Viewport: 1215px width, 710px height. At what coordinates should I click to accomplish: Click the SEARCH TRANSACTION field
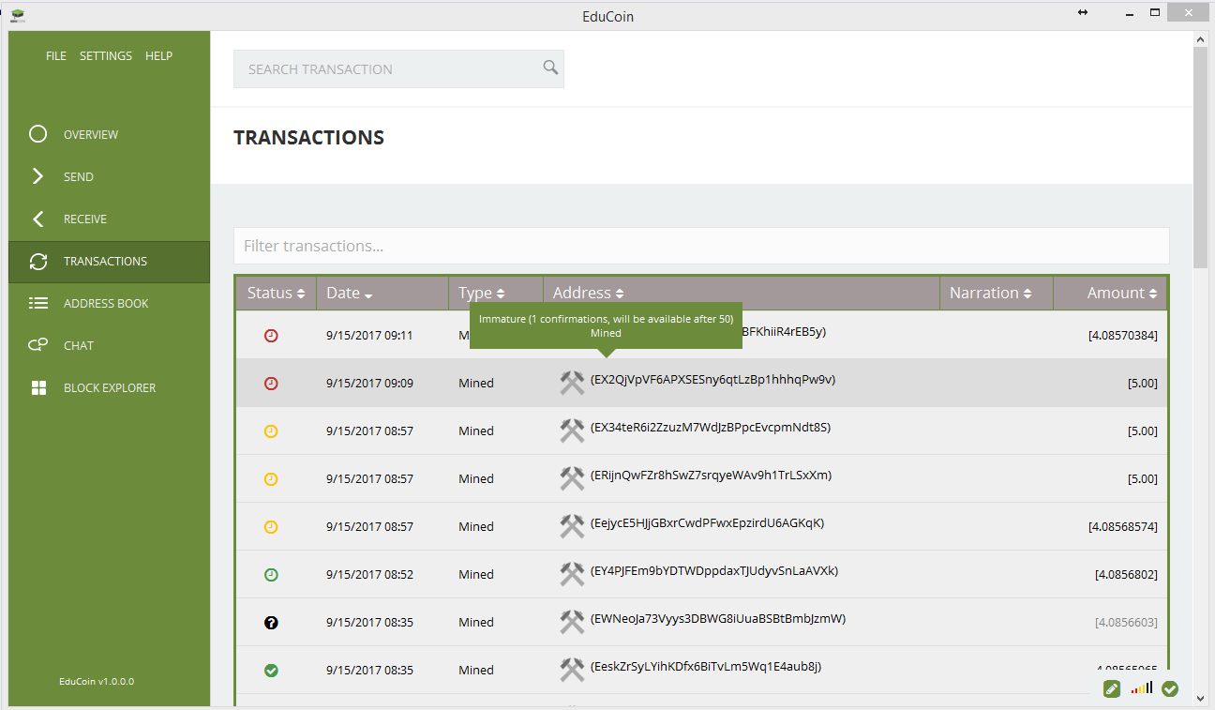pos(398,68)
